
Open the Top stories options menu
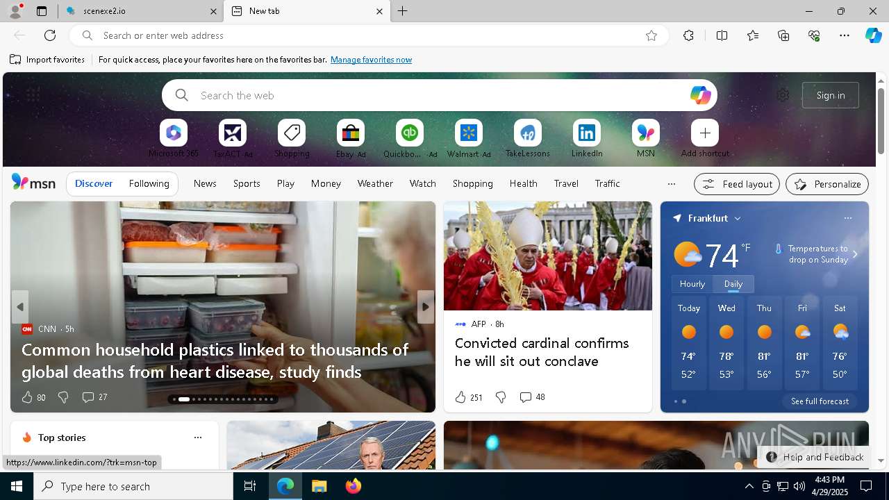[x=198, y=437]
